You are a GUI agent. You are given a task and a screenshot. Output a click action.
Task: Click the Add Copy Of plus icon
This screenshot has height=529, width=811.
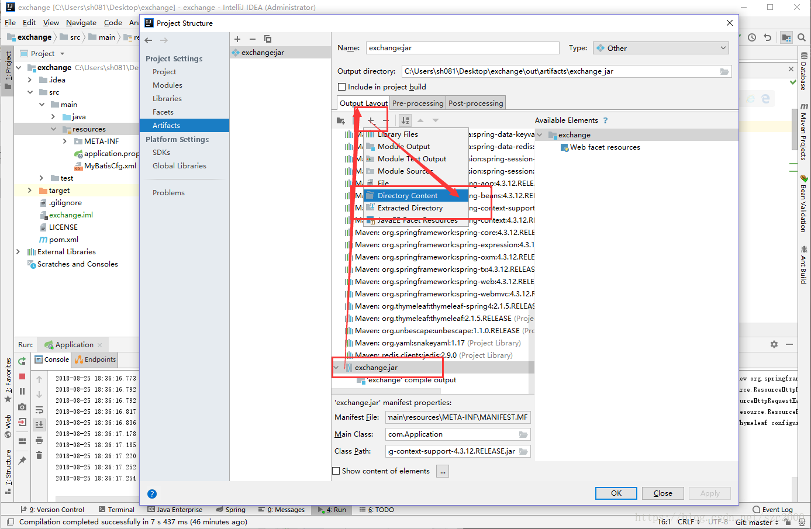(371, 120)
